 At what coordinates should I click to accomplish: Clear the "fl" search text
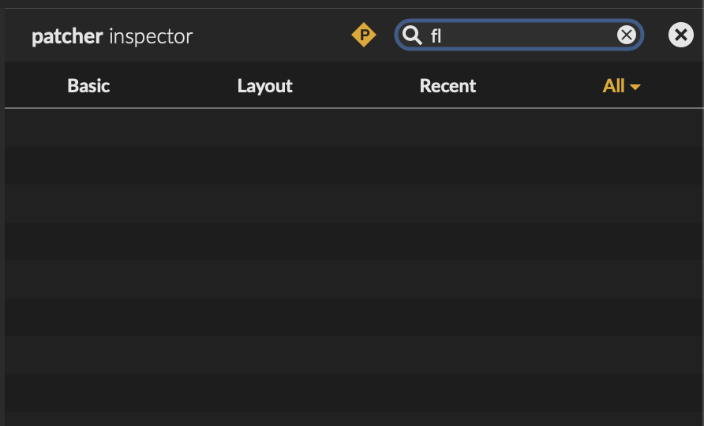click(x=626, y=35)
